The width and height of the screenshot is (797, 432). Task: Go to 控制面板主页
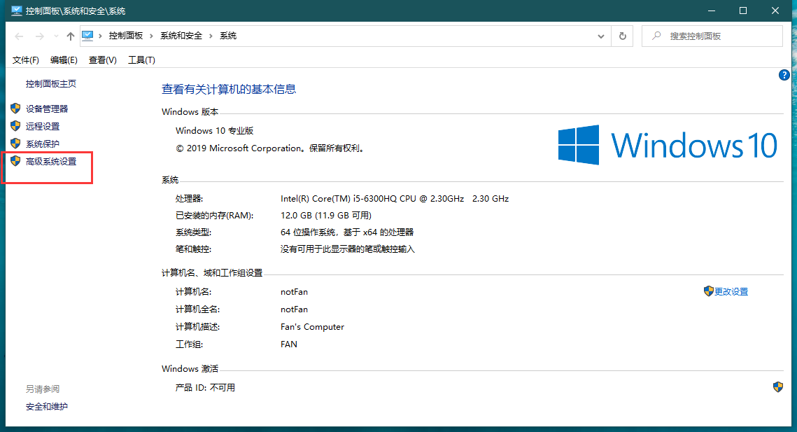point(51,83)
